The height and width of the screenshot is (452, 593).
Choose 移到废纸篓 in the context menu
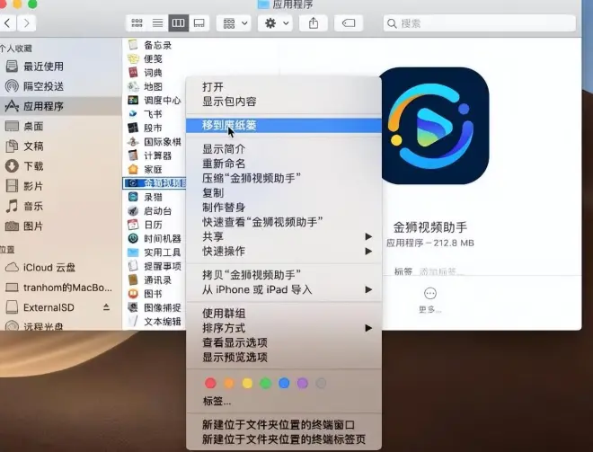pyautogui.click(x=284, y=125)
